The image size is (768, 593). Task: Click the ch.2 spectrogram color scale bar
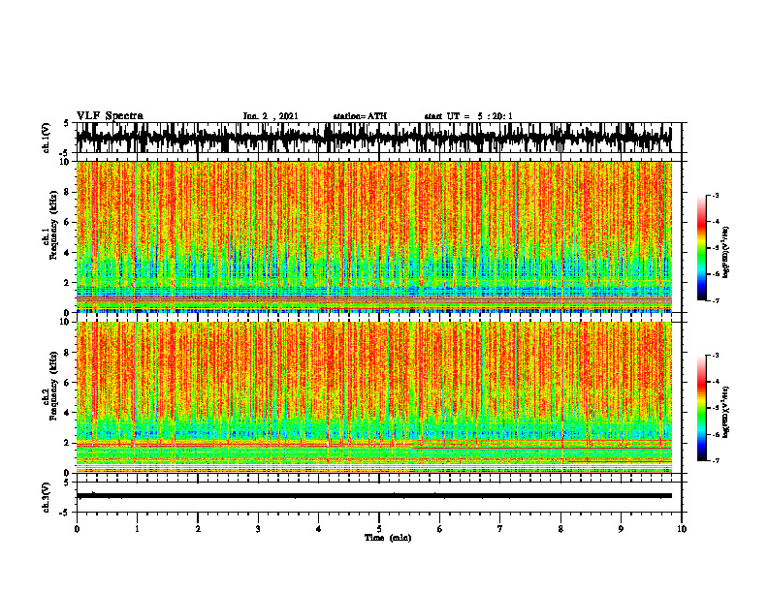point(702,408)
